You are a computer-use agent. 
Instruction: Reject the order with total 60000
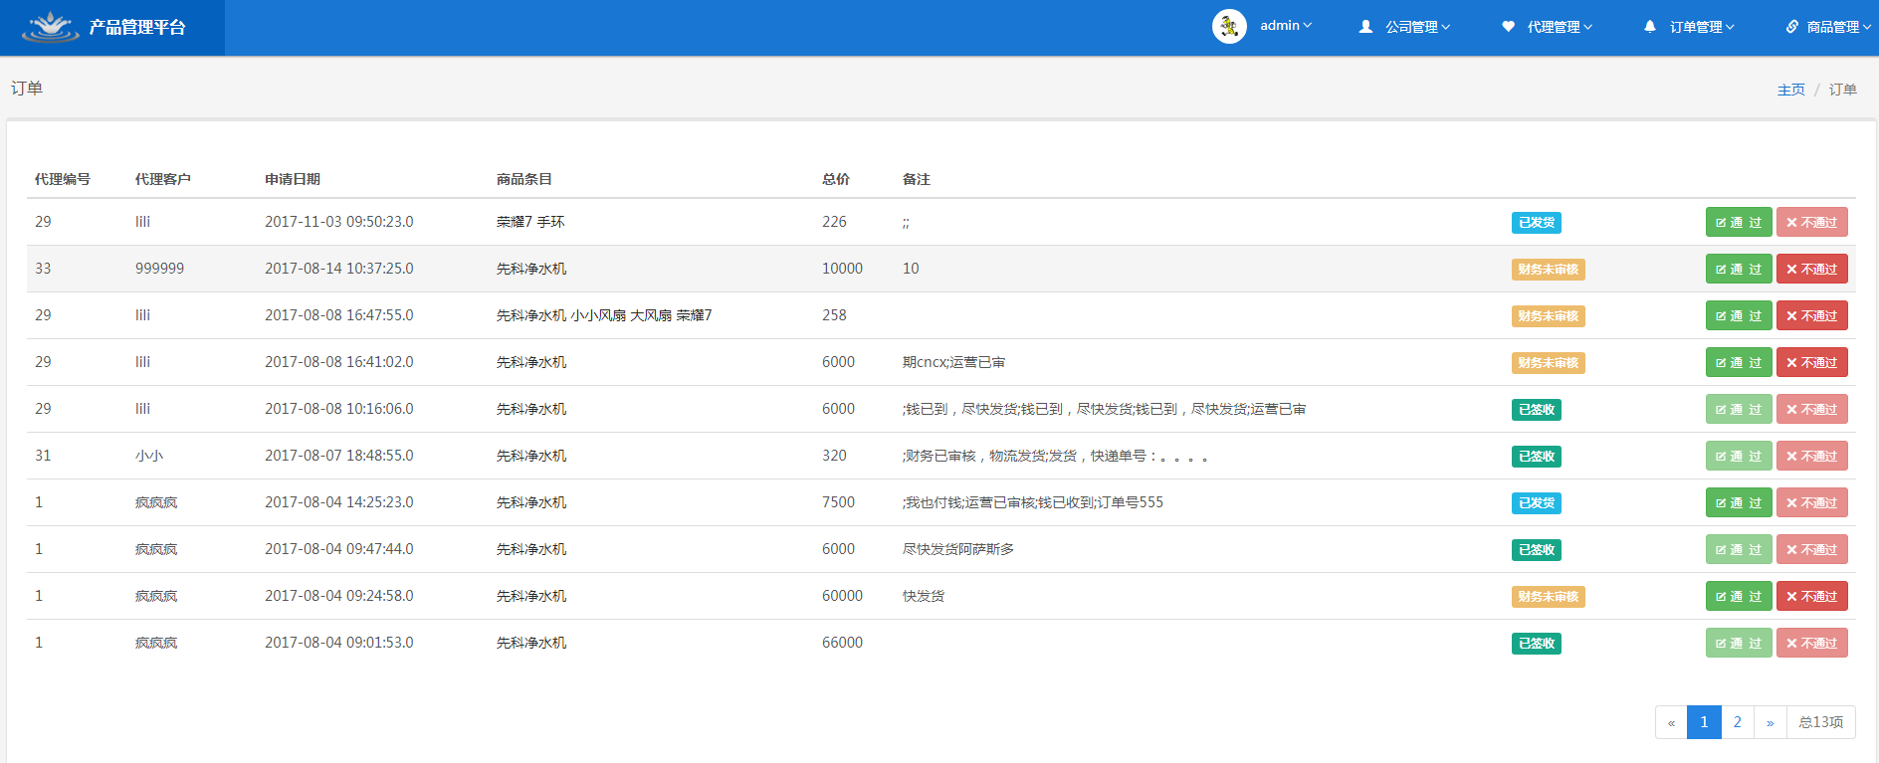pos(1811,597)
